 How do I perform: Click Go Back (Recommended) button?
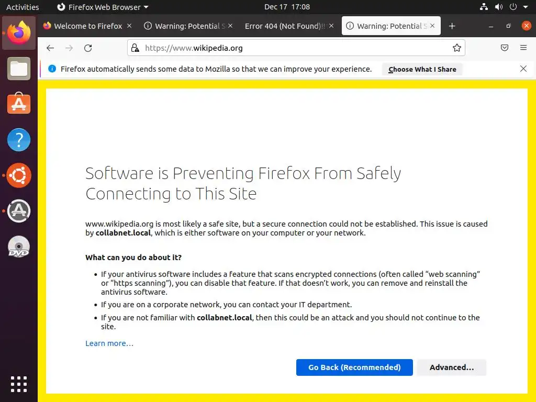coord(354,367)
